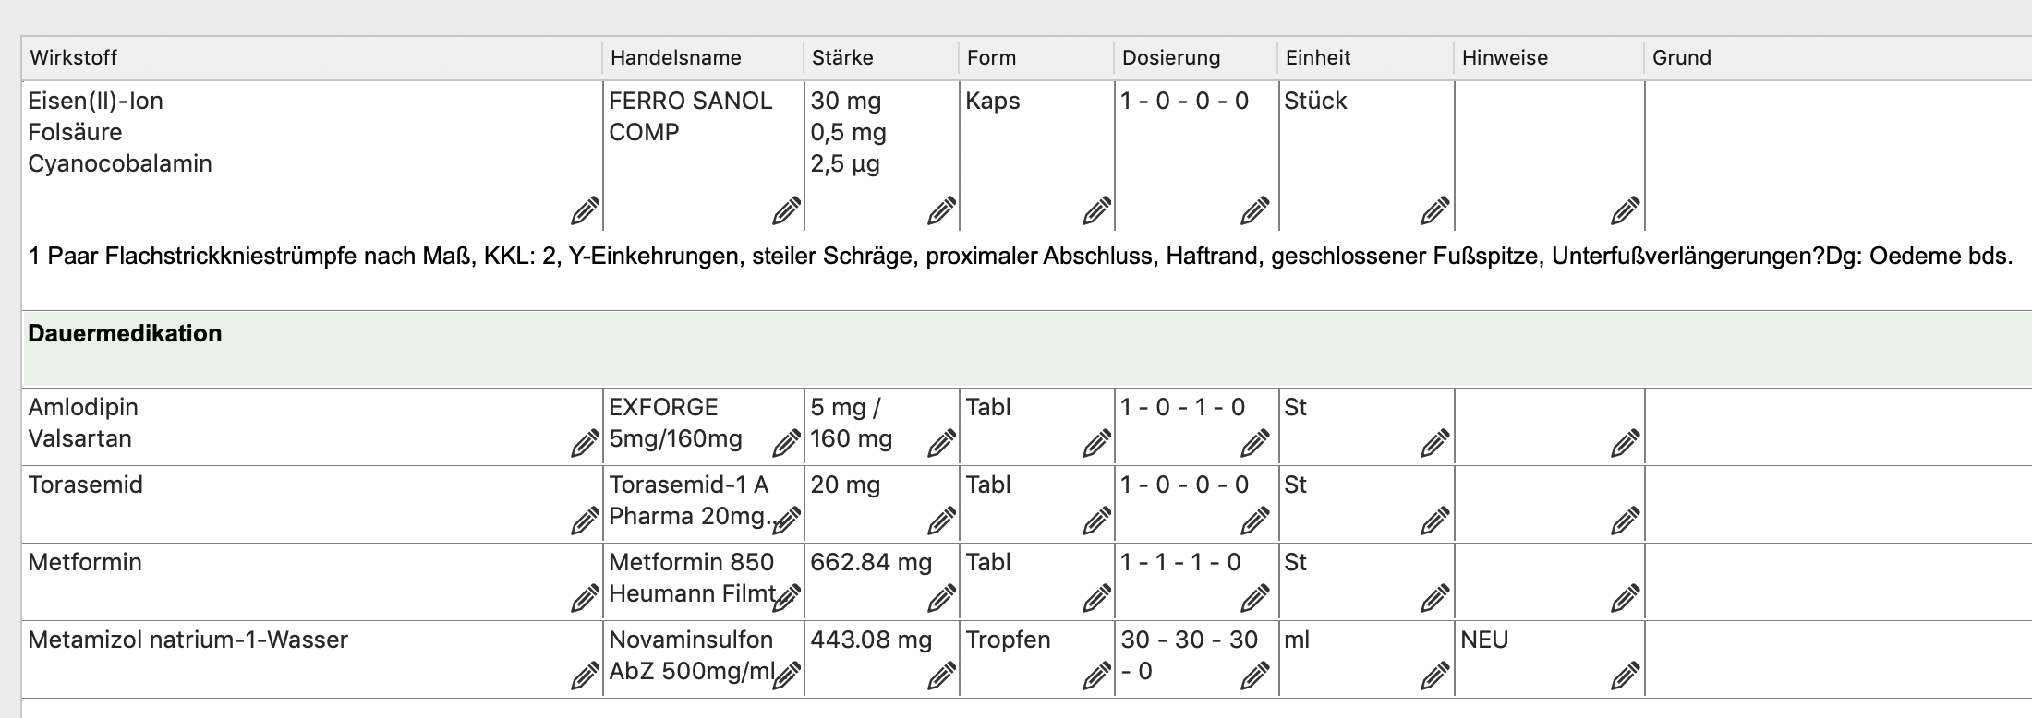This screenshot has height=718, width=2032.
Task: Edit Stärke of Amlodipin Valsartan row
Action: click(x=941, y=444)
